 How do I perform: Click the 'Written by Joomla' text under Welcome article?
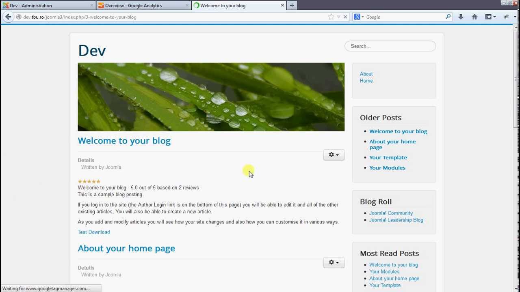pyautogui.click(x=101, y=167)
